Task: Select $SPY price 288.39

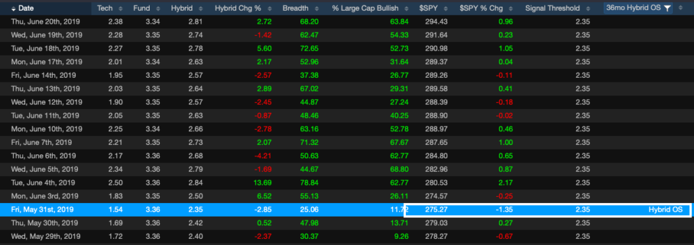Action: coord(436,102)
